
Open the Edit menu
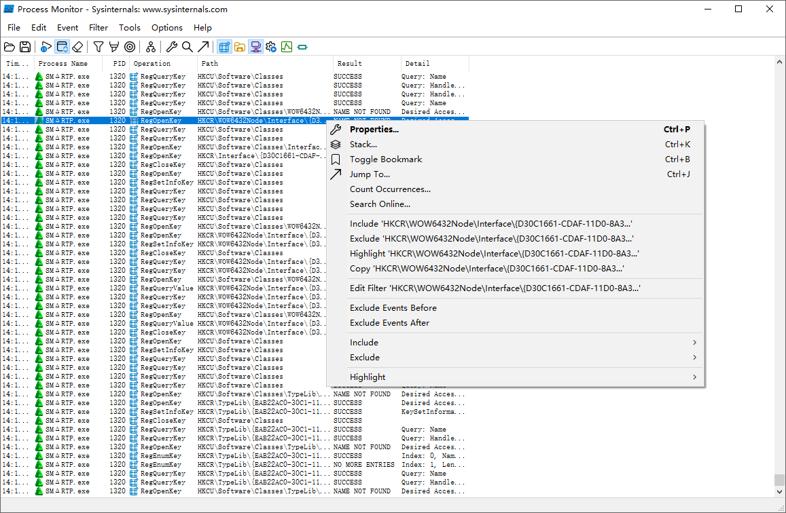tap(39, 28)
